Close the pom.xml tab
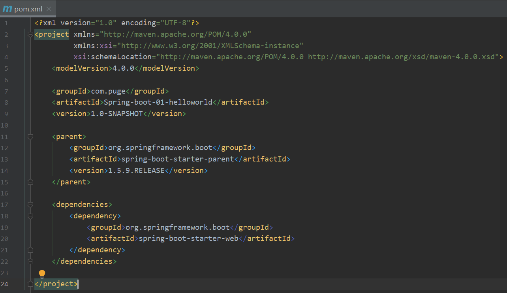 49,9
